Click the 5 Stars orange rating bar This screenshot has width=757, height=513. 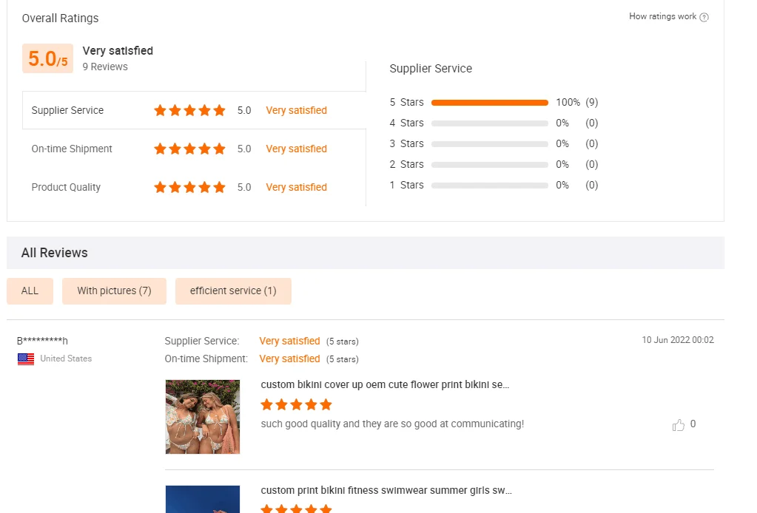(x=489, y=103)
